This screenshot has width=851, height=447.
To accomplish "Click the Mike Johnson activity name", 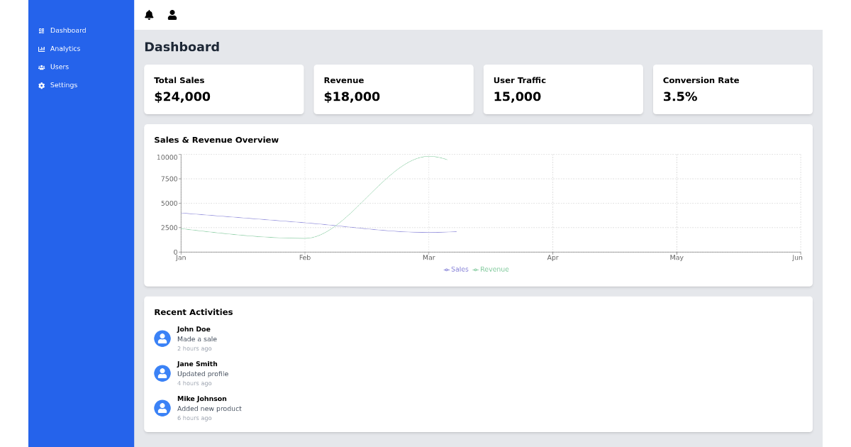I will pyautogui.click(x=202, y=399).
